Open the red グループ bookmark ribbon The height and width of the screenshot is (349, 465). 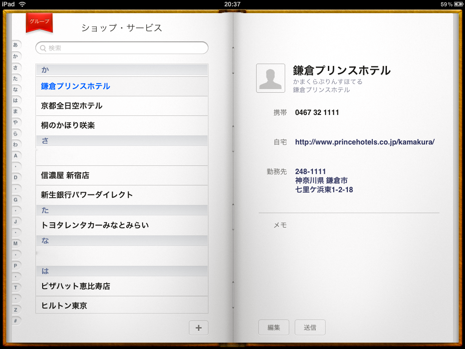click(40, 22)
